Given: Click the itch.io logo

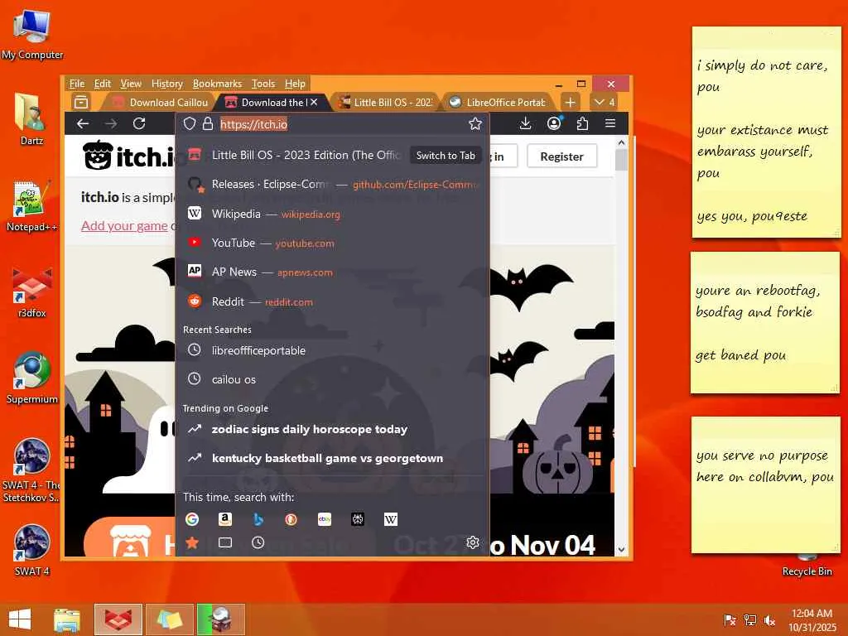Looking at the screenshot, I should pyautogui.click(x=128, y=156).
